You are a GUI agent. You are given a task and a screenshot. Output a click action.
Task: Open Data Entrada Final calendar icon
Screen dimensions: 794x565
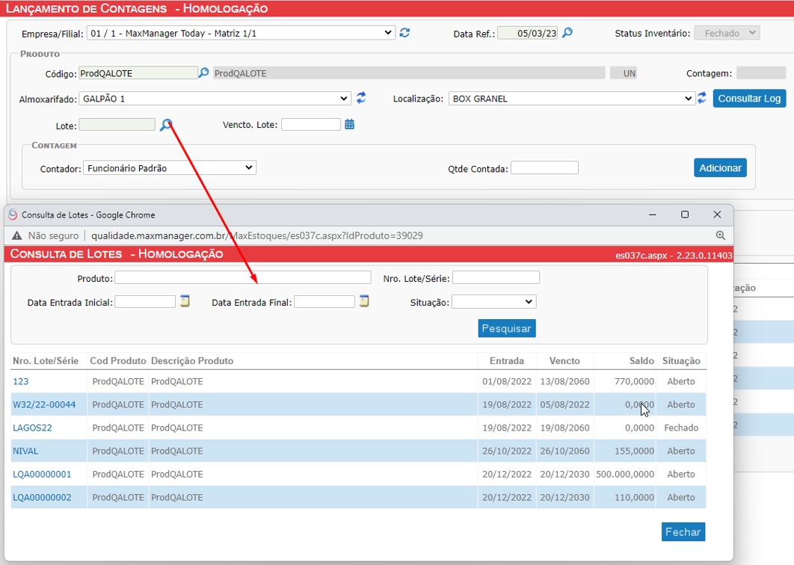(364, 301)
